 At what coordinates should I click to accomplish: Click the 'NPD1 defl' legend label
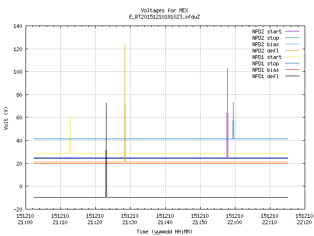pyautogui.click(x=265, y=77)
